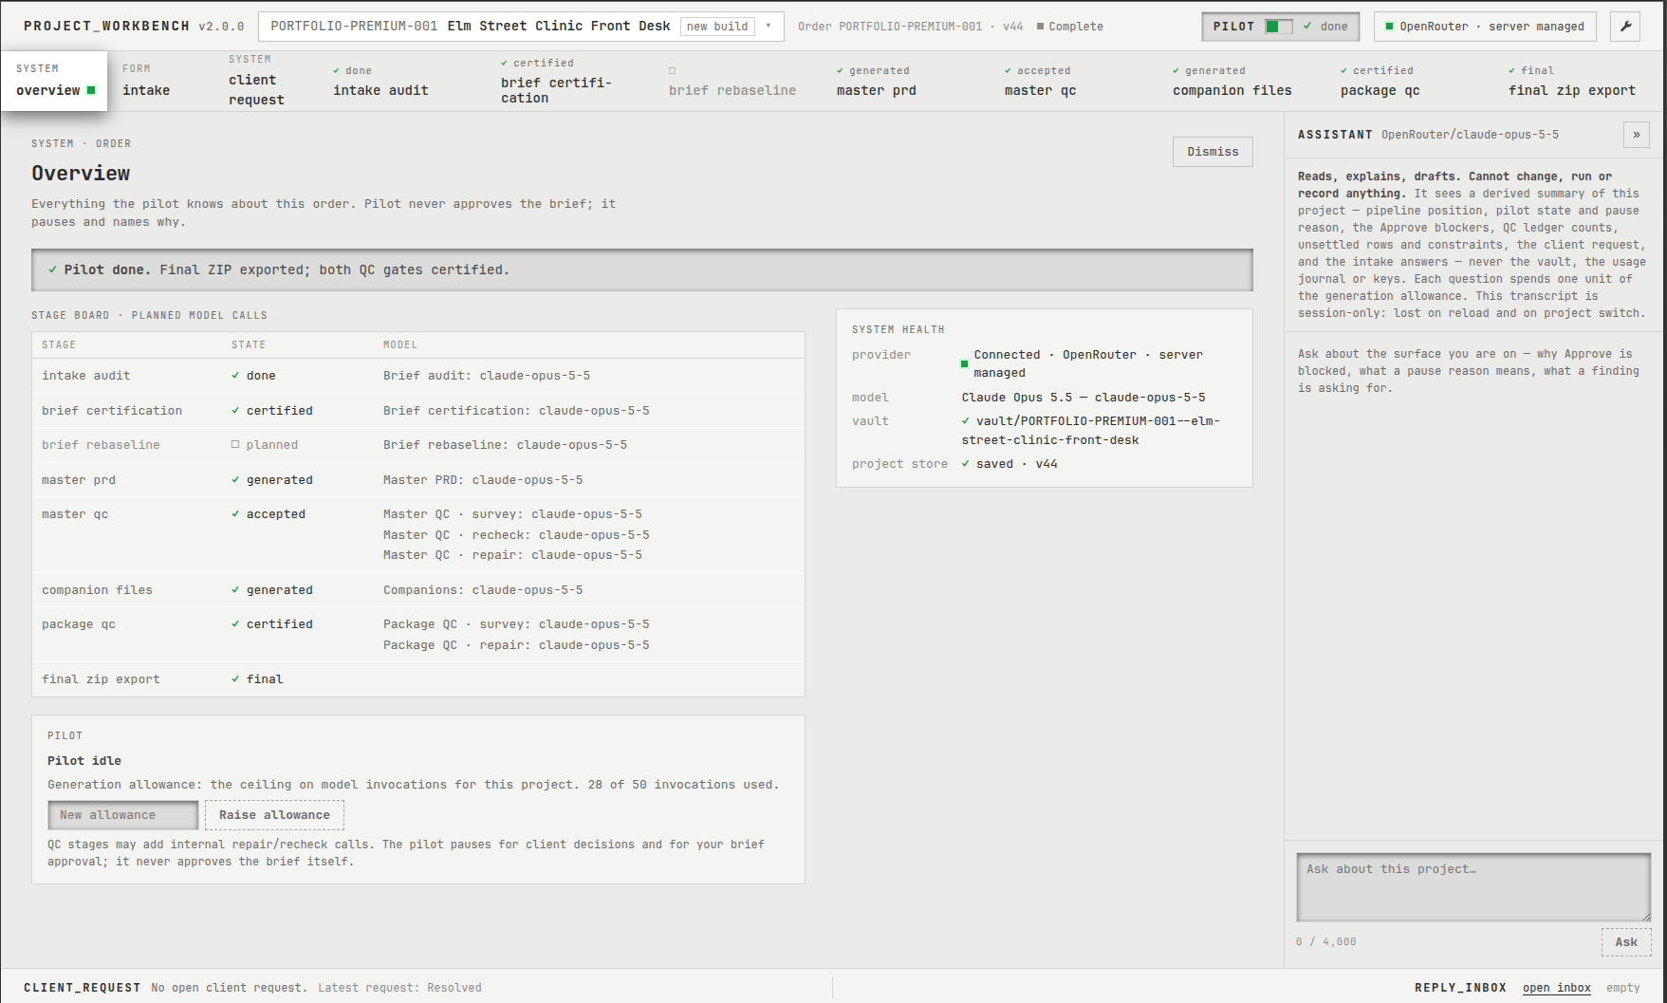The width and height of the screenshot is (1667, 1003).
Task: Select 'Master QC · recheck: claude-opus-5-5' text
Action: coord(516,535)
